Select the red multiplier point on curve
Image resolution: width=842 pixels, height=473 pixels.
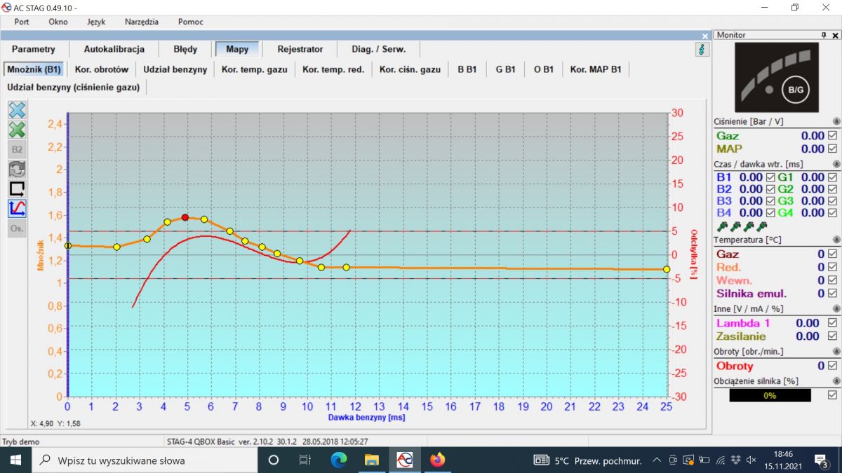(185, 217)
